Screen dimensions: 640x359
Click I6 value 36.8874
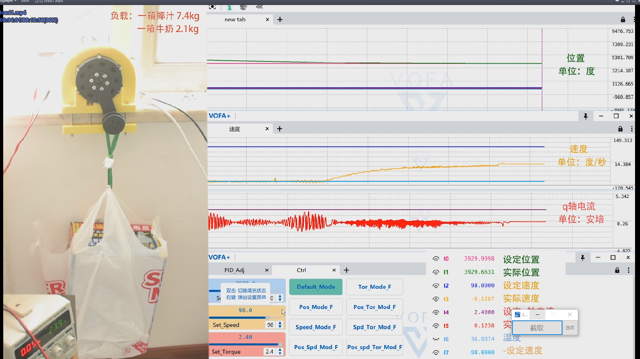coord(482,339)
